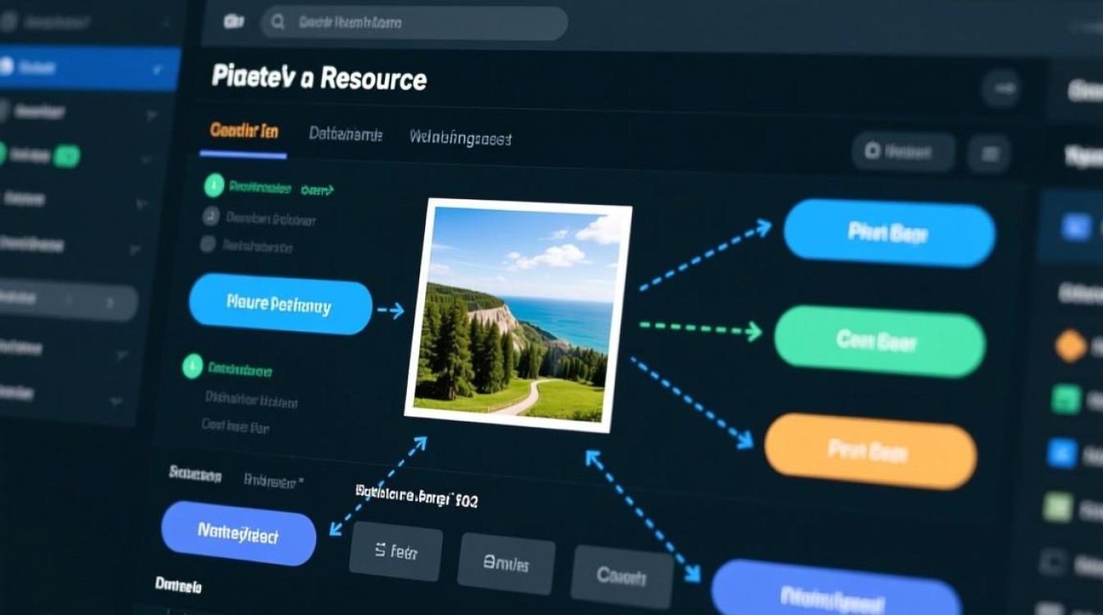The width and height of the screenshot is (1103, 615).
Task: Click the magnifier icon in the search bar
Action: [x=277, y=23]
